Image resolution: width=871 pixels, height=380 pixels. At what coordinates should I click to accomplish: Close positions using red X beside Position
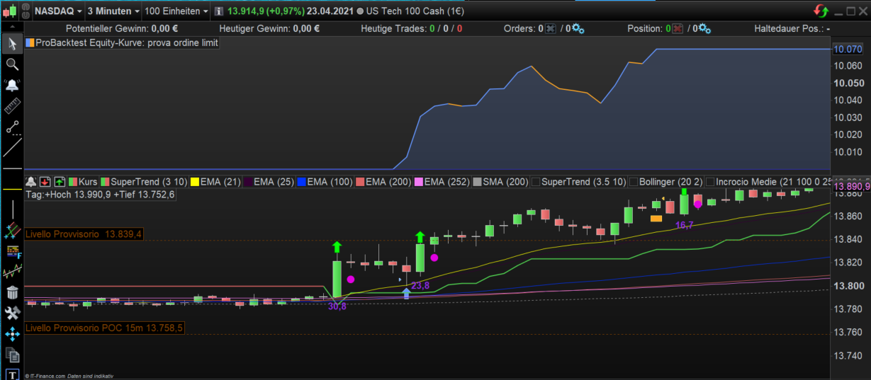pyautogui.click(x=677, y=28)
